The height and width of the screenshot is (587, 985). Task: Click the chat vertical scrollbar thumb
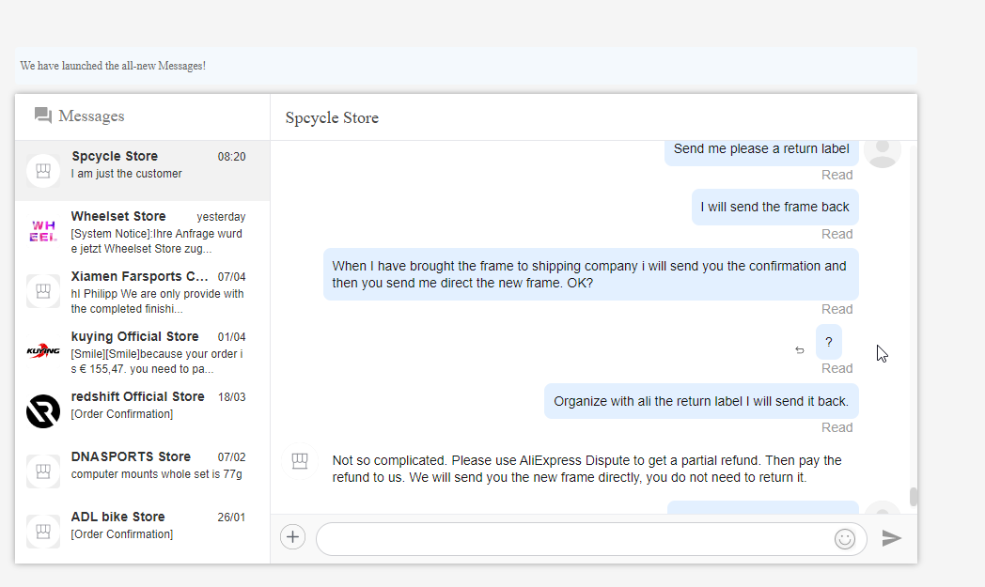click(913, 497)
